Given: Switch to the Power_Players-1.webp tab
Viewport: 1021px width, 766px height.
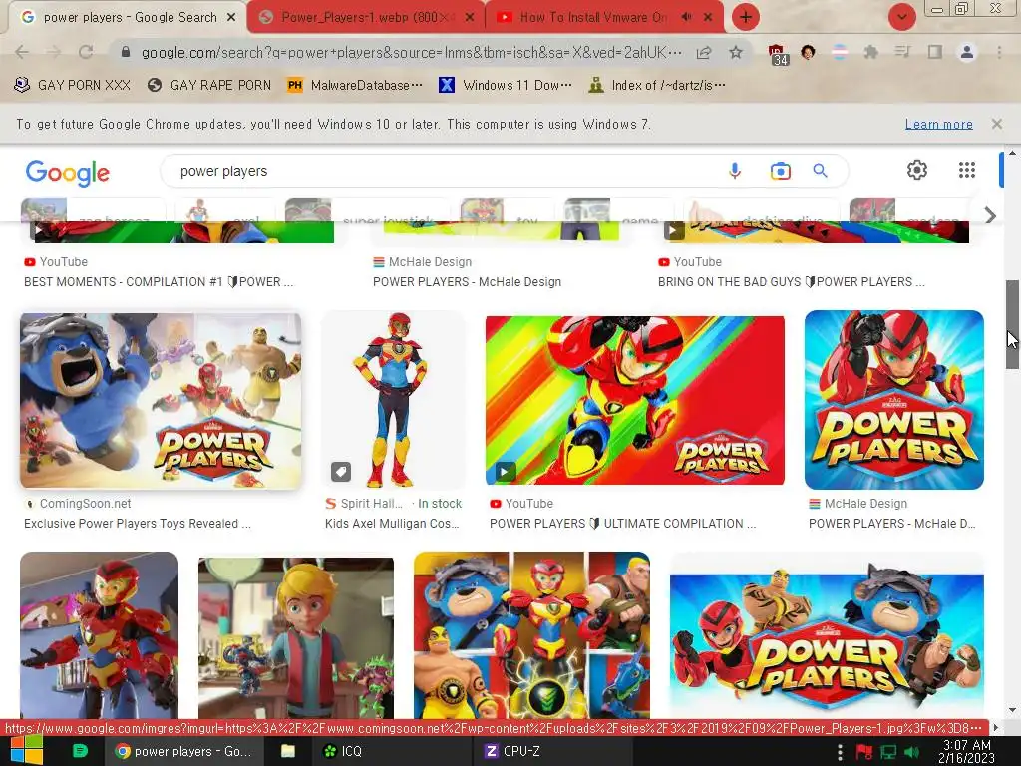Looking at the screenshot, I should point(365,17).
